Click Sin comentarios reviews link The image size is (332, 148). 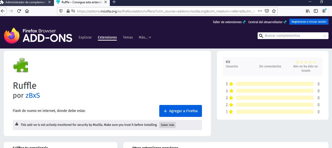click(270, 66)
